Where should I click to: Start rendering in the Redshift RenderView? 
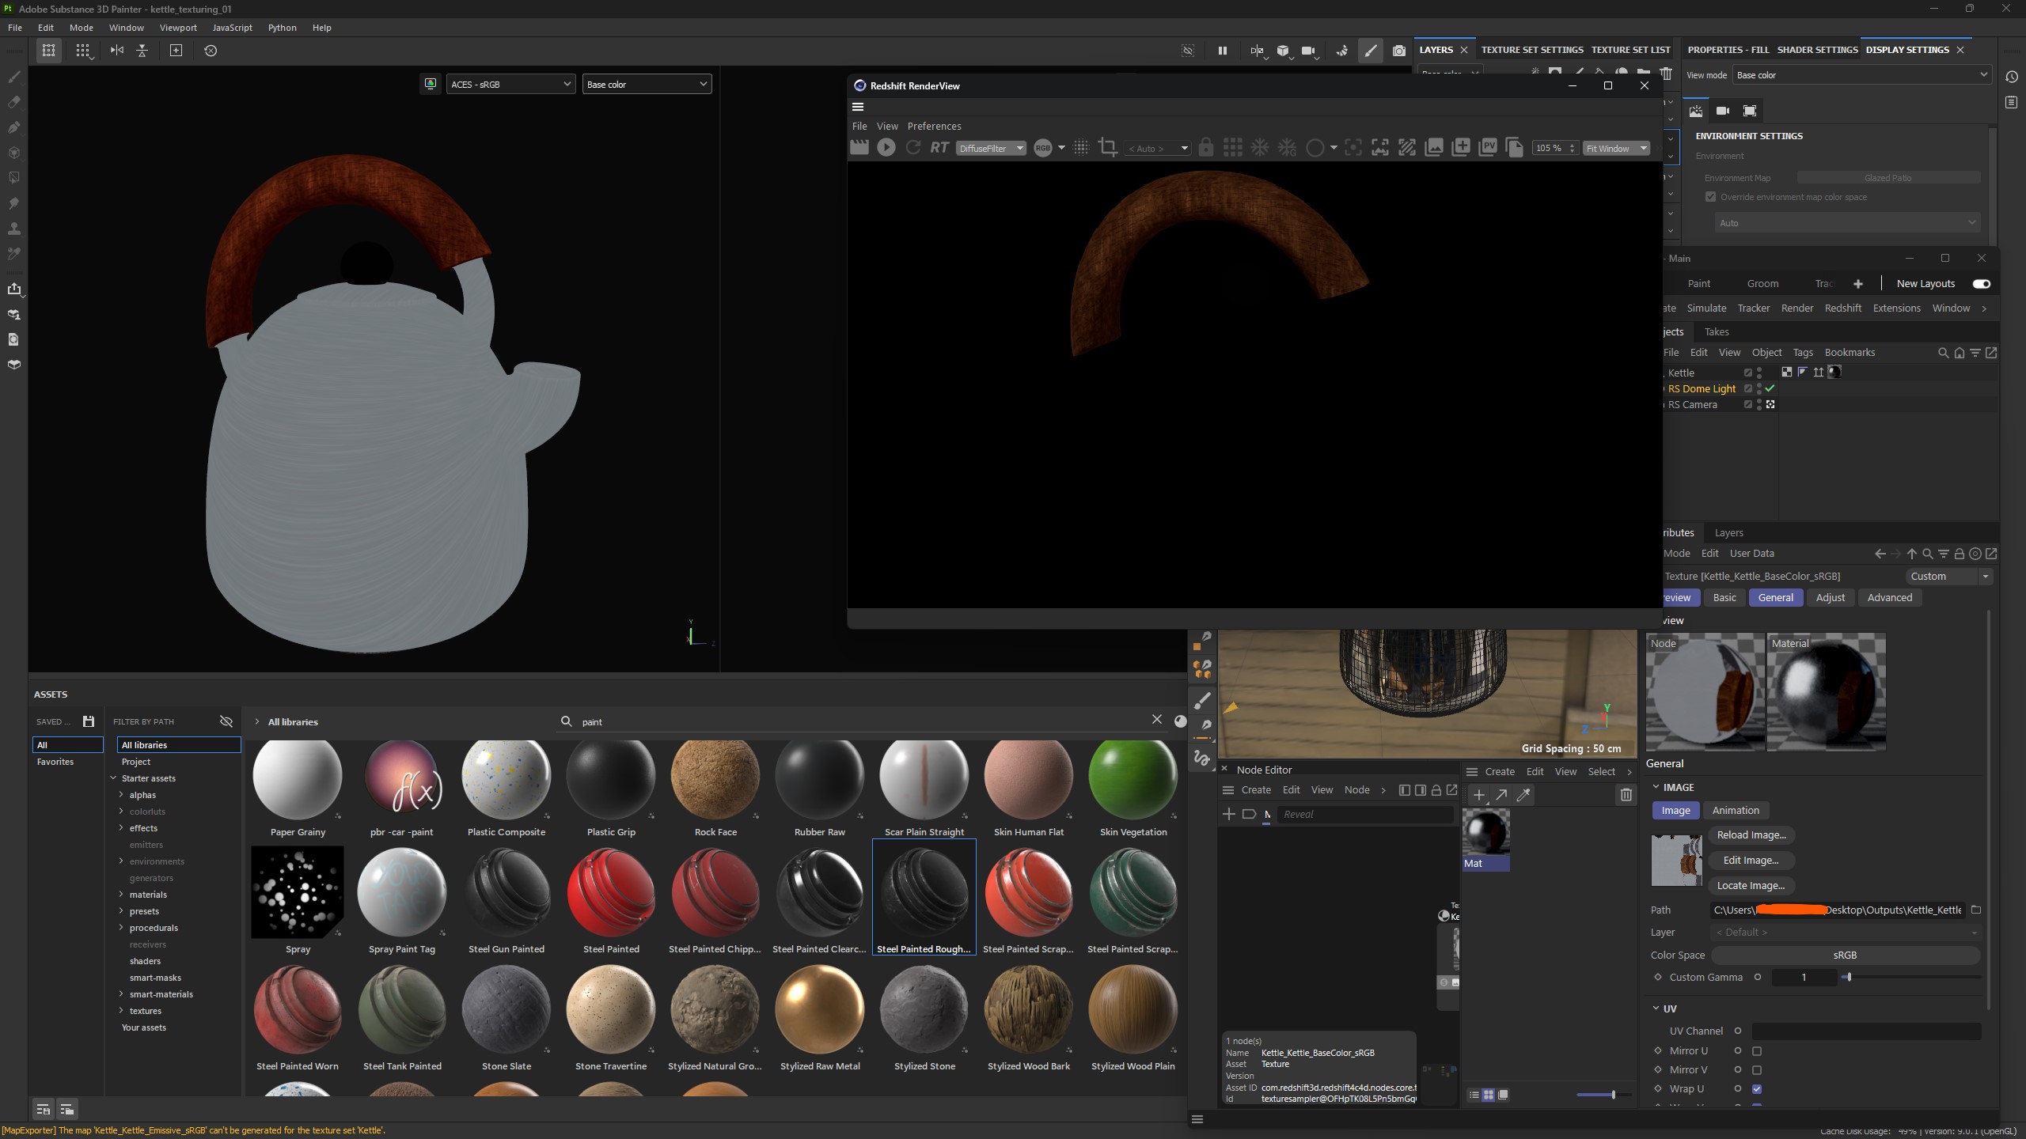[886, 147]
